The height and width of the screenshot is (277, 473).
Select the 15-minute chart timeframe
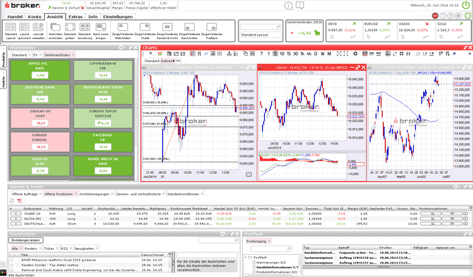[289, 54]
